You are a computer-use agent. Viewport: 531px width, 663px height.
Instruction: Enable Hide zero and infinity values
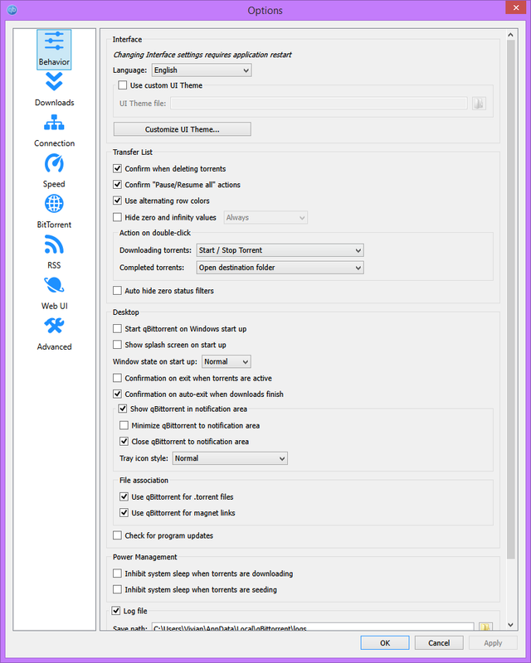pos(117,217)
